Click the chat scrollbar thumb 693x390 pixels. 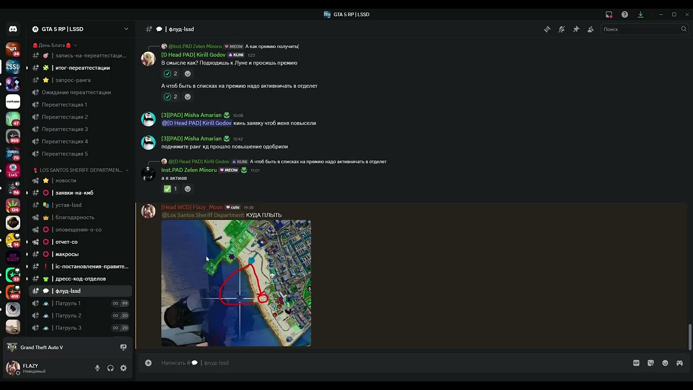690,337
